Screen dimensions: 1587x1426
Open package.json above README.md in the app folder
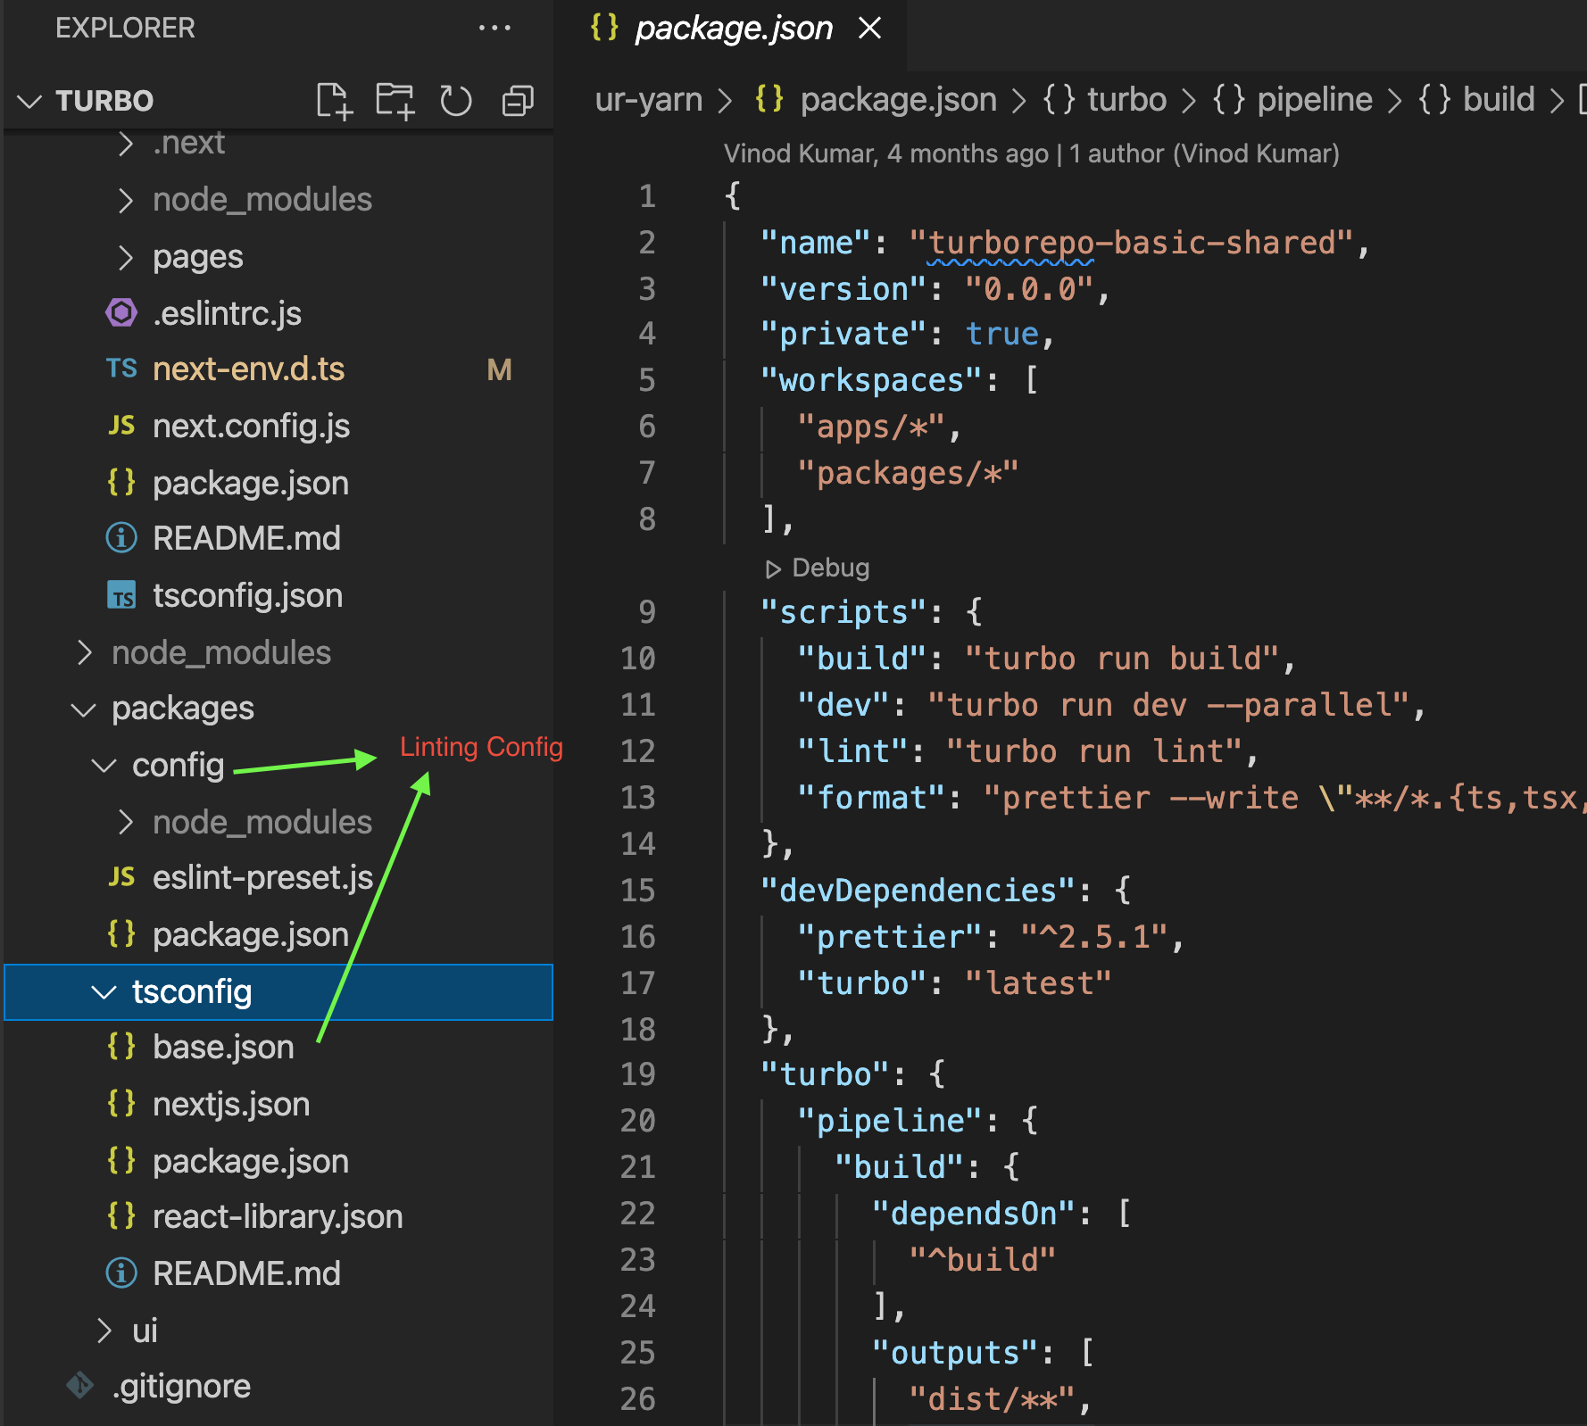point(278,483)
